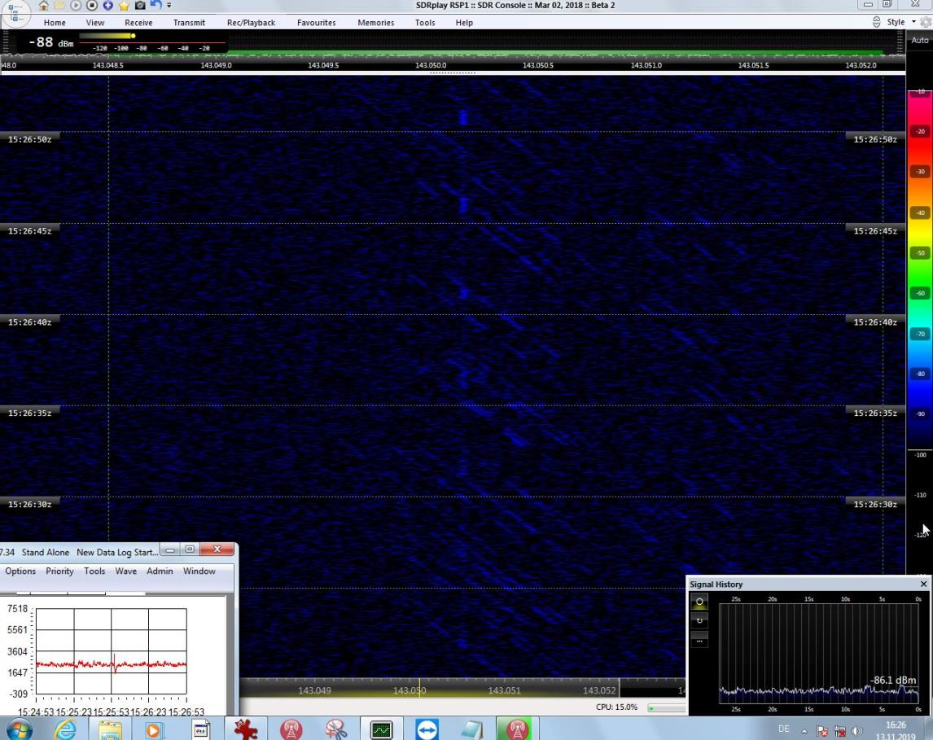Open the Rec/Playback ribbon tab
Viewport: 933px width, 740px height.
[x=251, y=23]
